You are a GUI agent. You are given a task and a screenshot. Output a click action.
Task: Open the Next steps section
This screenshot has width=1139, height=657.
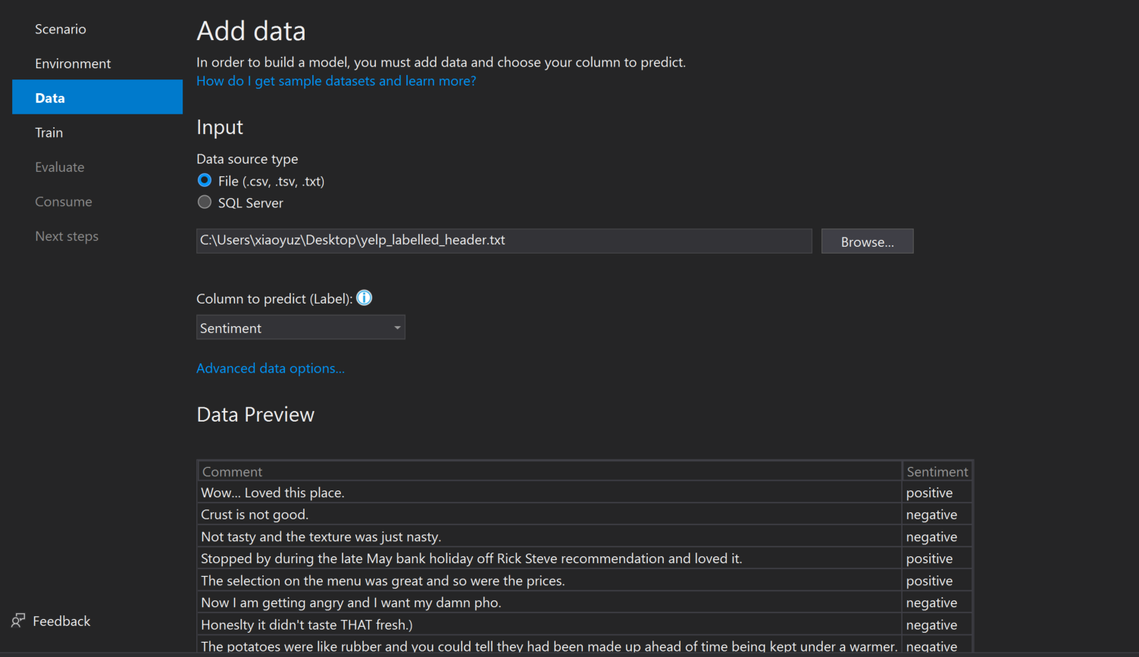pyautogui.click(x=67, y=235)
